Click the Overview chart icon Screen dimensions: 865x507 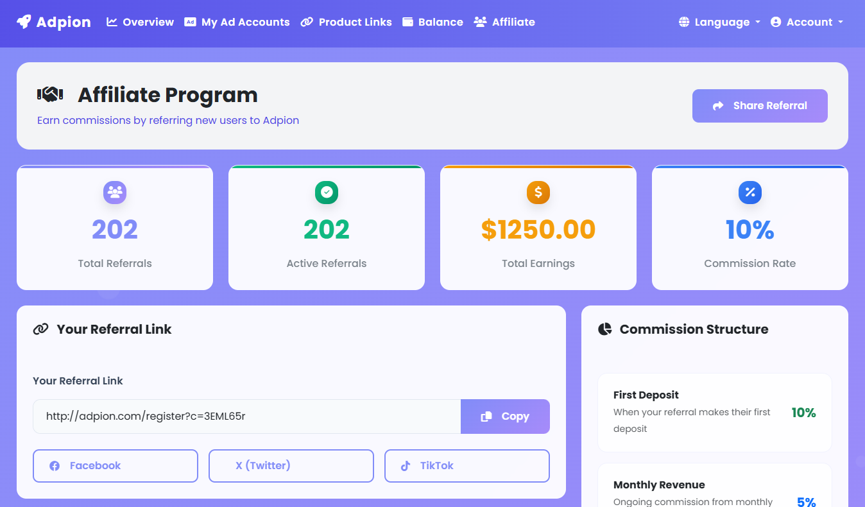(x=112, y=22)
